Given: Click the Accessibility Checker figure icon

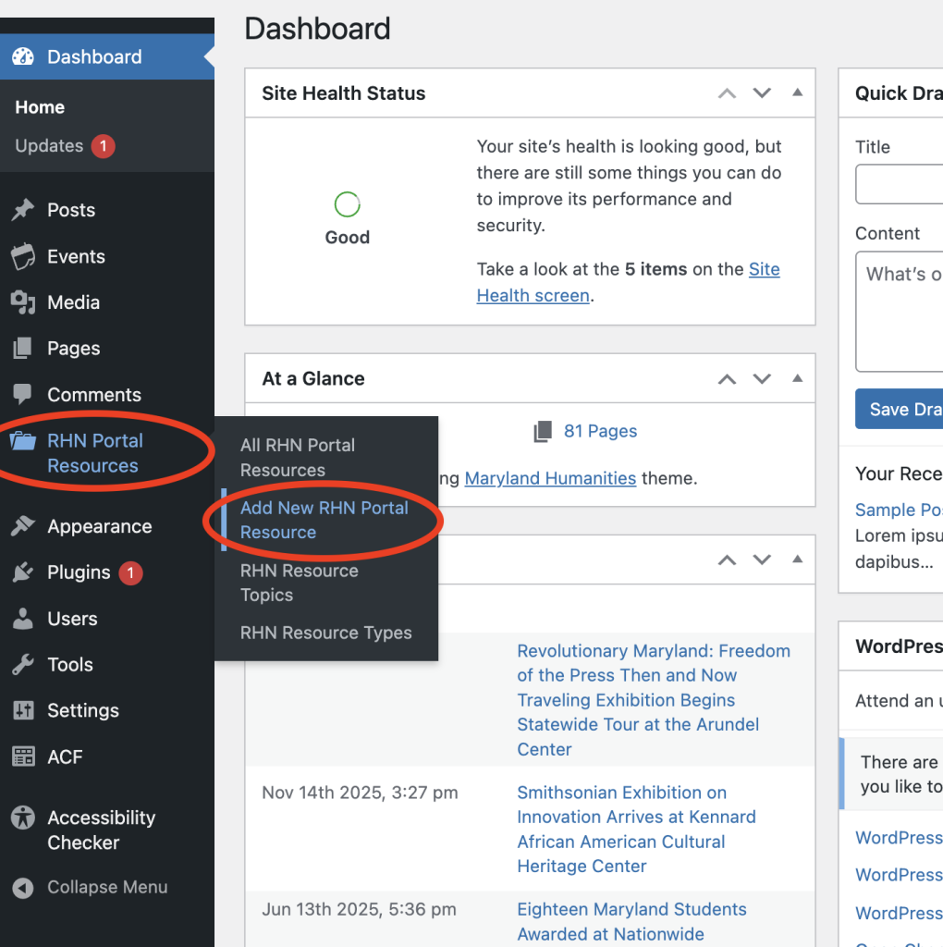Looking at the screenshot, I should (23, 818).
